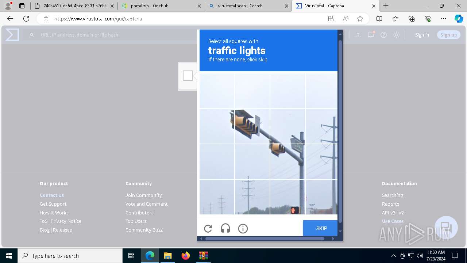Click the VirusTotal logo icon
This screenshot has width=467, height=263.
12,35
